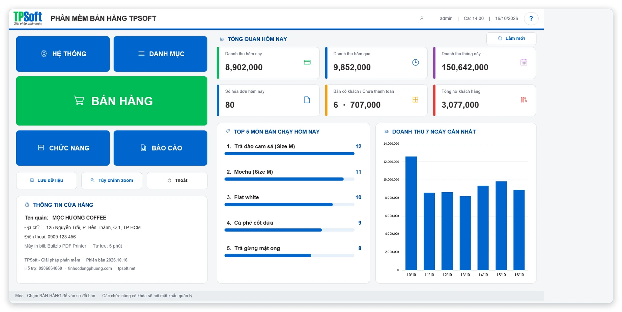Click the 15/10 revenue bar in chart
622x312 pixels.
tap(501, 226)
